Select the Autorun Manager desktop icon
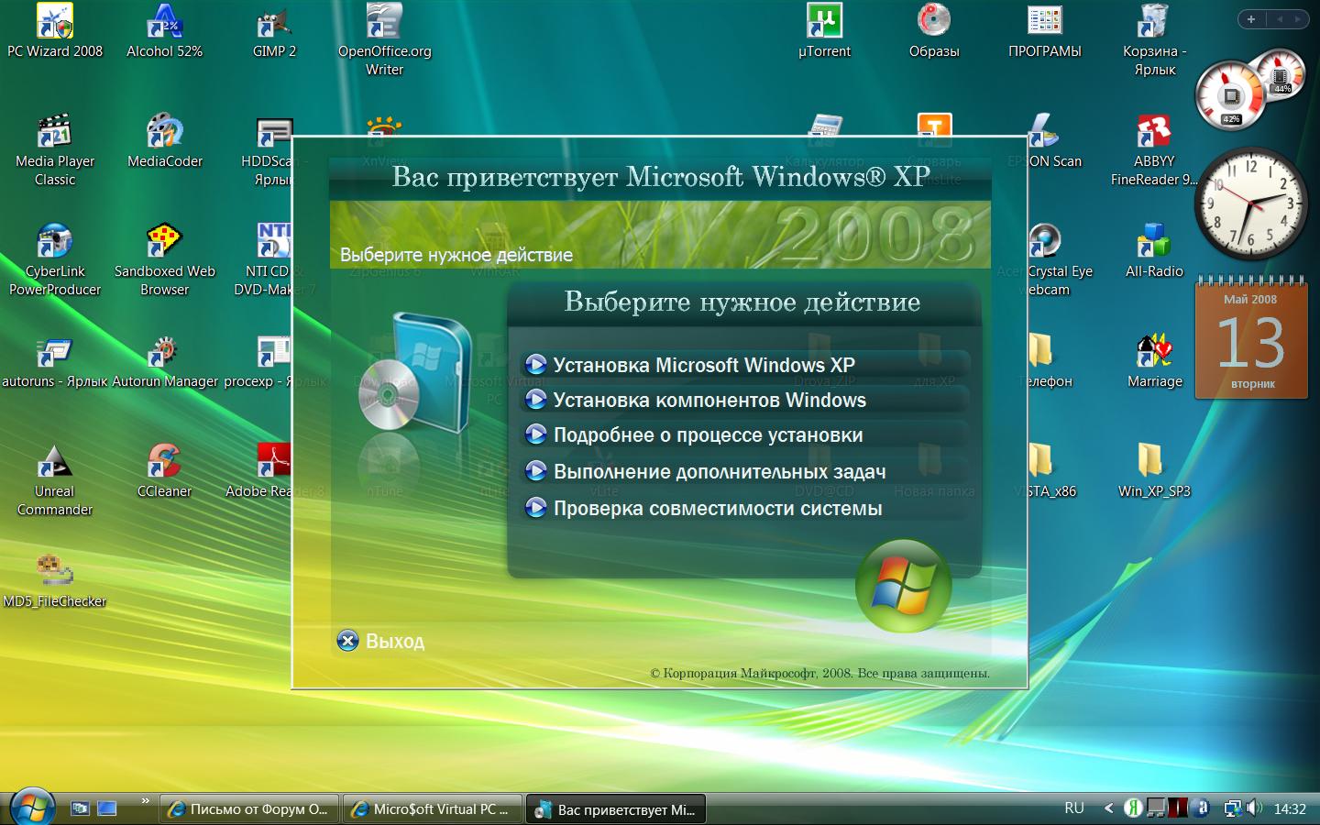This screenshot has height=825, width=1320. coord(165,360)
